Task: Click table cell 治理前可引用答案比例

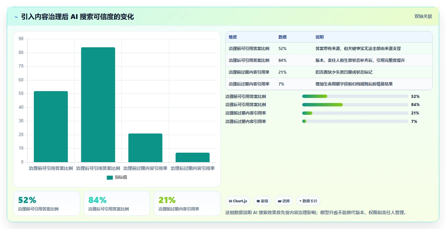Action: [249, 49]
